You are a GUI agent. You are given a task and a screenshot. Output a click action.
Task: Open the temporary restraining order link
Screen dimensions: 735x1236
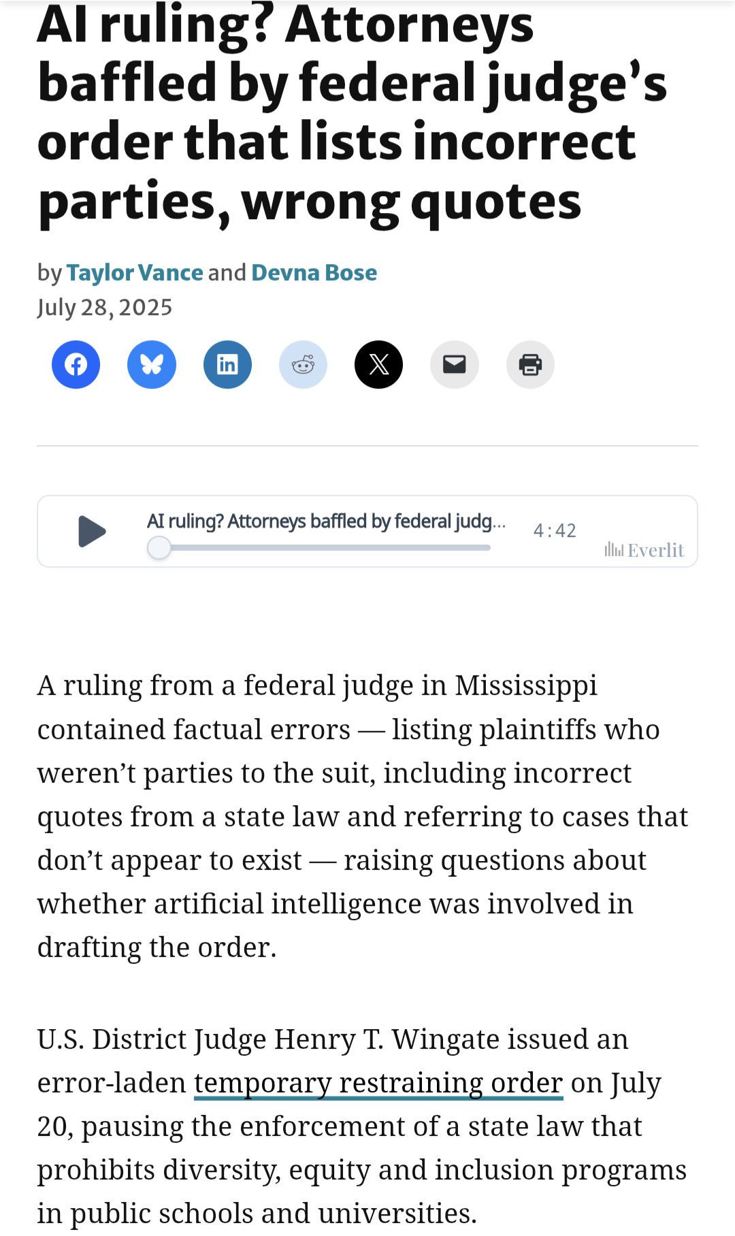[378, 1083]
